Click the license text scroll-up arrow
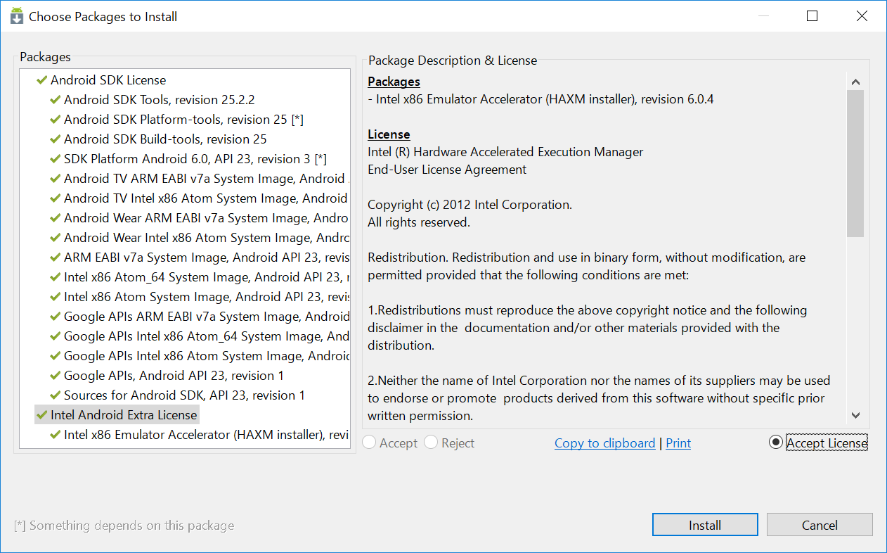Viewport: 887px width, 553px height. point(855,82)
